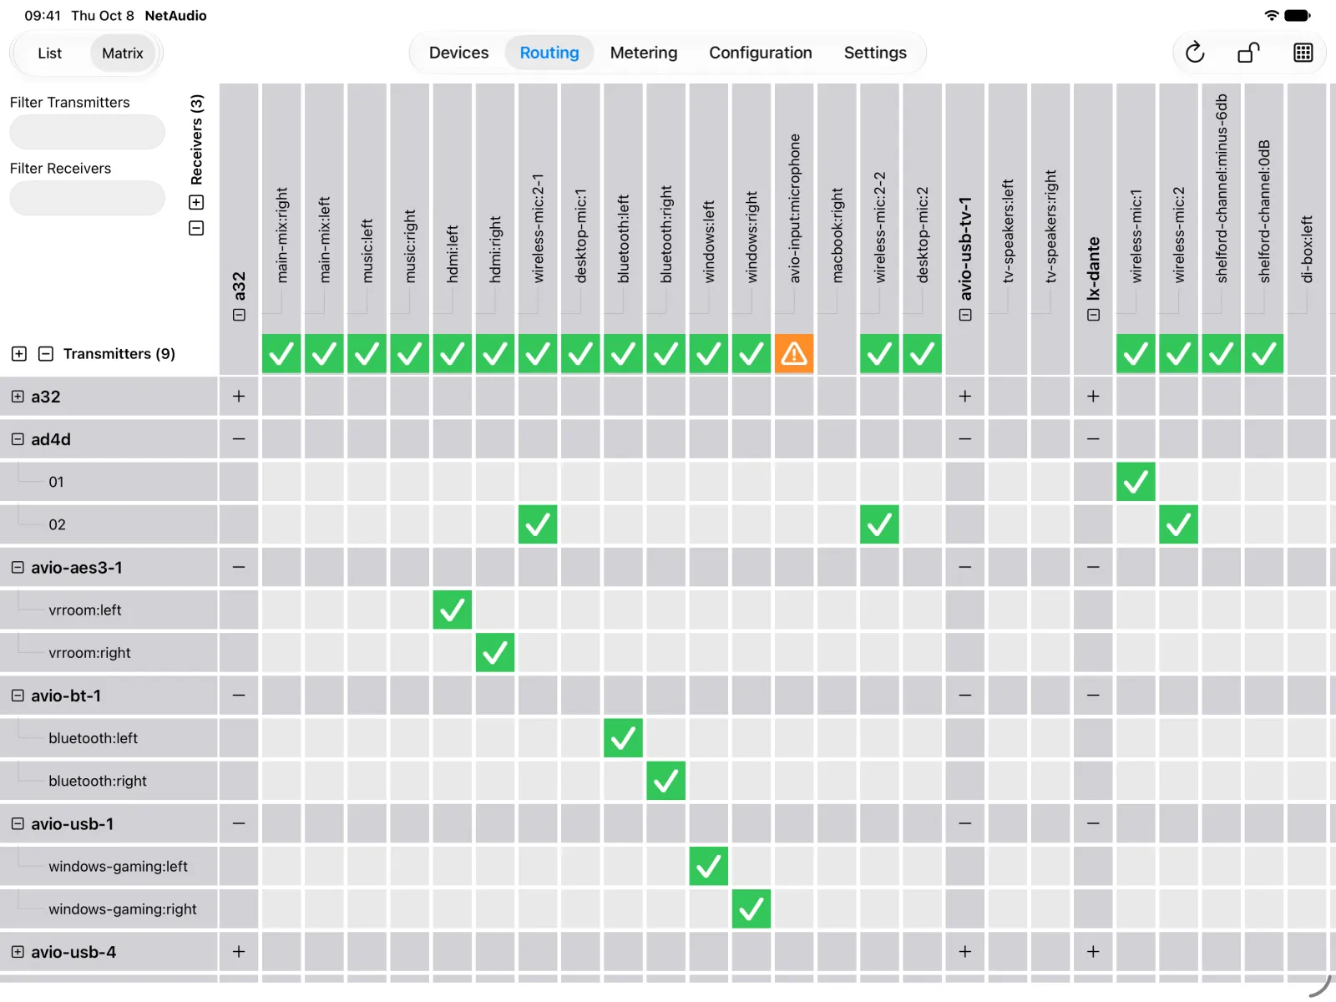Image resolution: width=1336 pixels, height=1002 pixels.
Task: Select the Matrix view button
Action: click(x=123, y=53)
